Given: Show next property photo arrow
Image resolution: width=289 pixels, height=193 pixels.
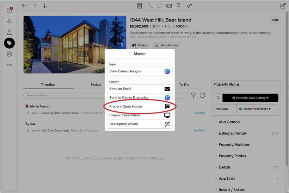Looking at the screenshot, I should tap(122, 45).
